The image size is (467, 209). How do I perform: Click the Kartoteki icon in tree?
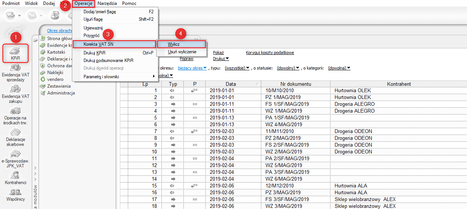pyautogui.click(x=43, y=52)
